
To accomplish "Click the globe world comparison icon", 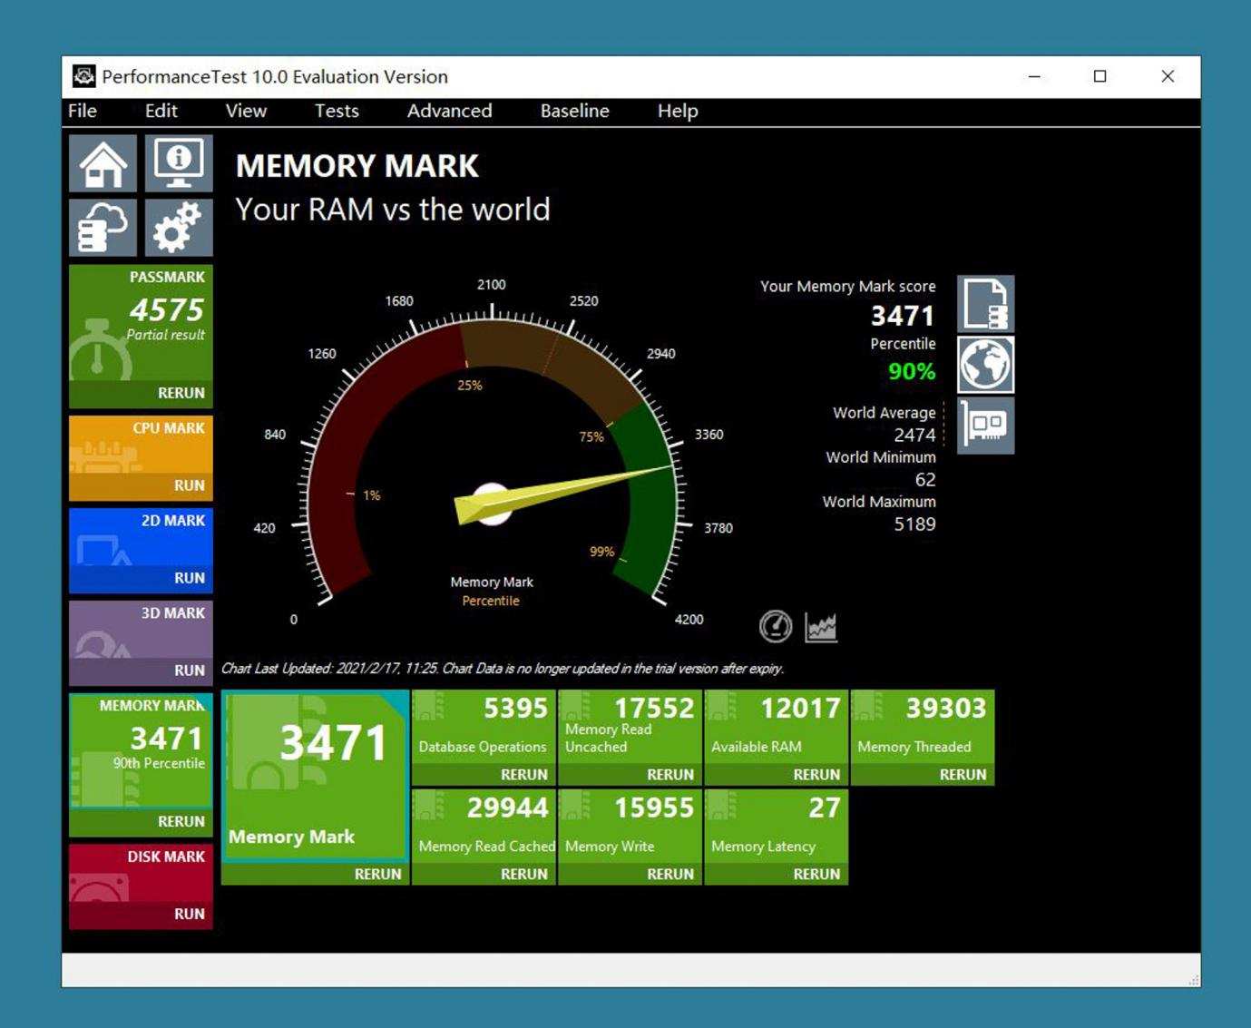I will tap(985, 365).
